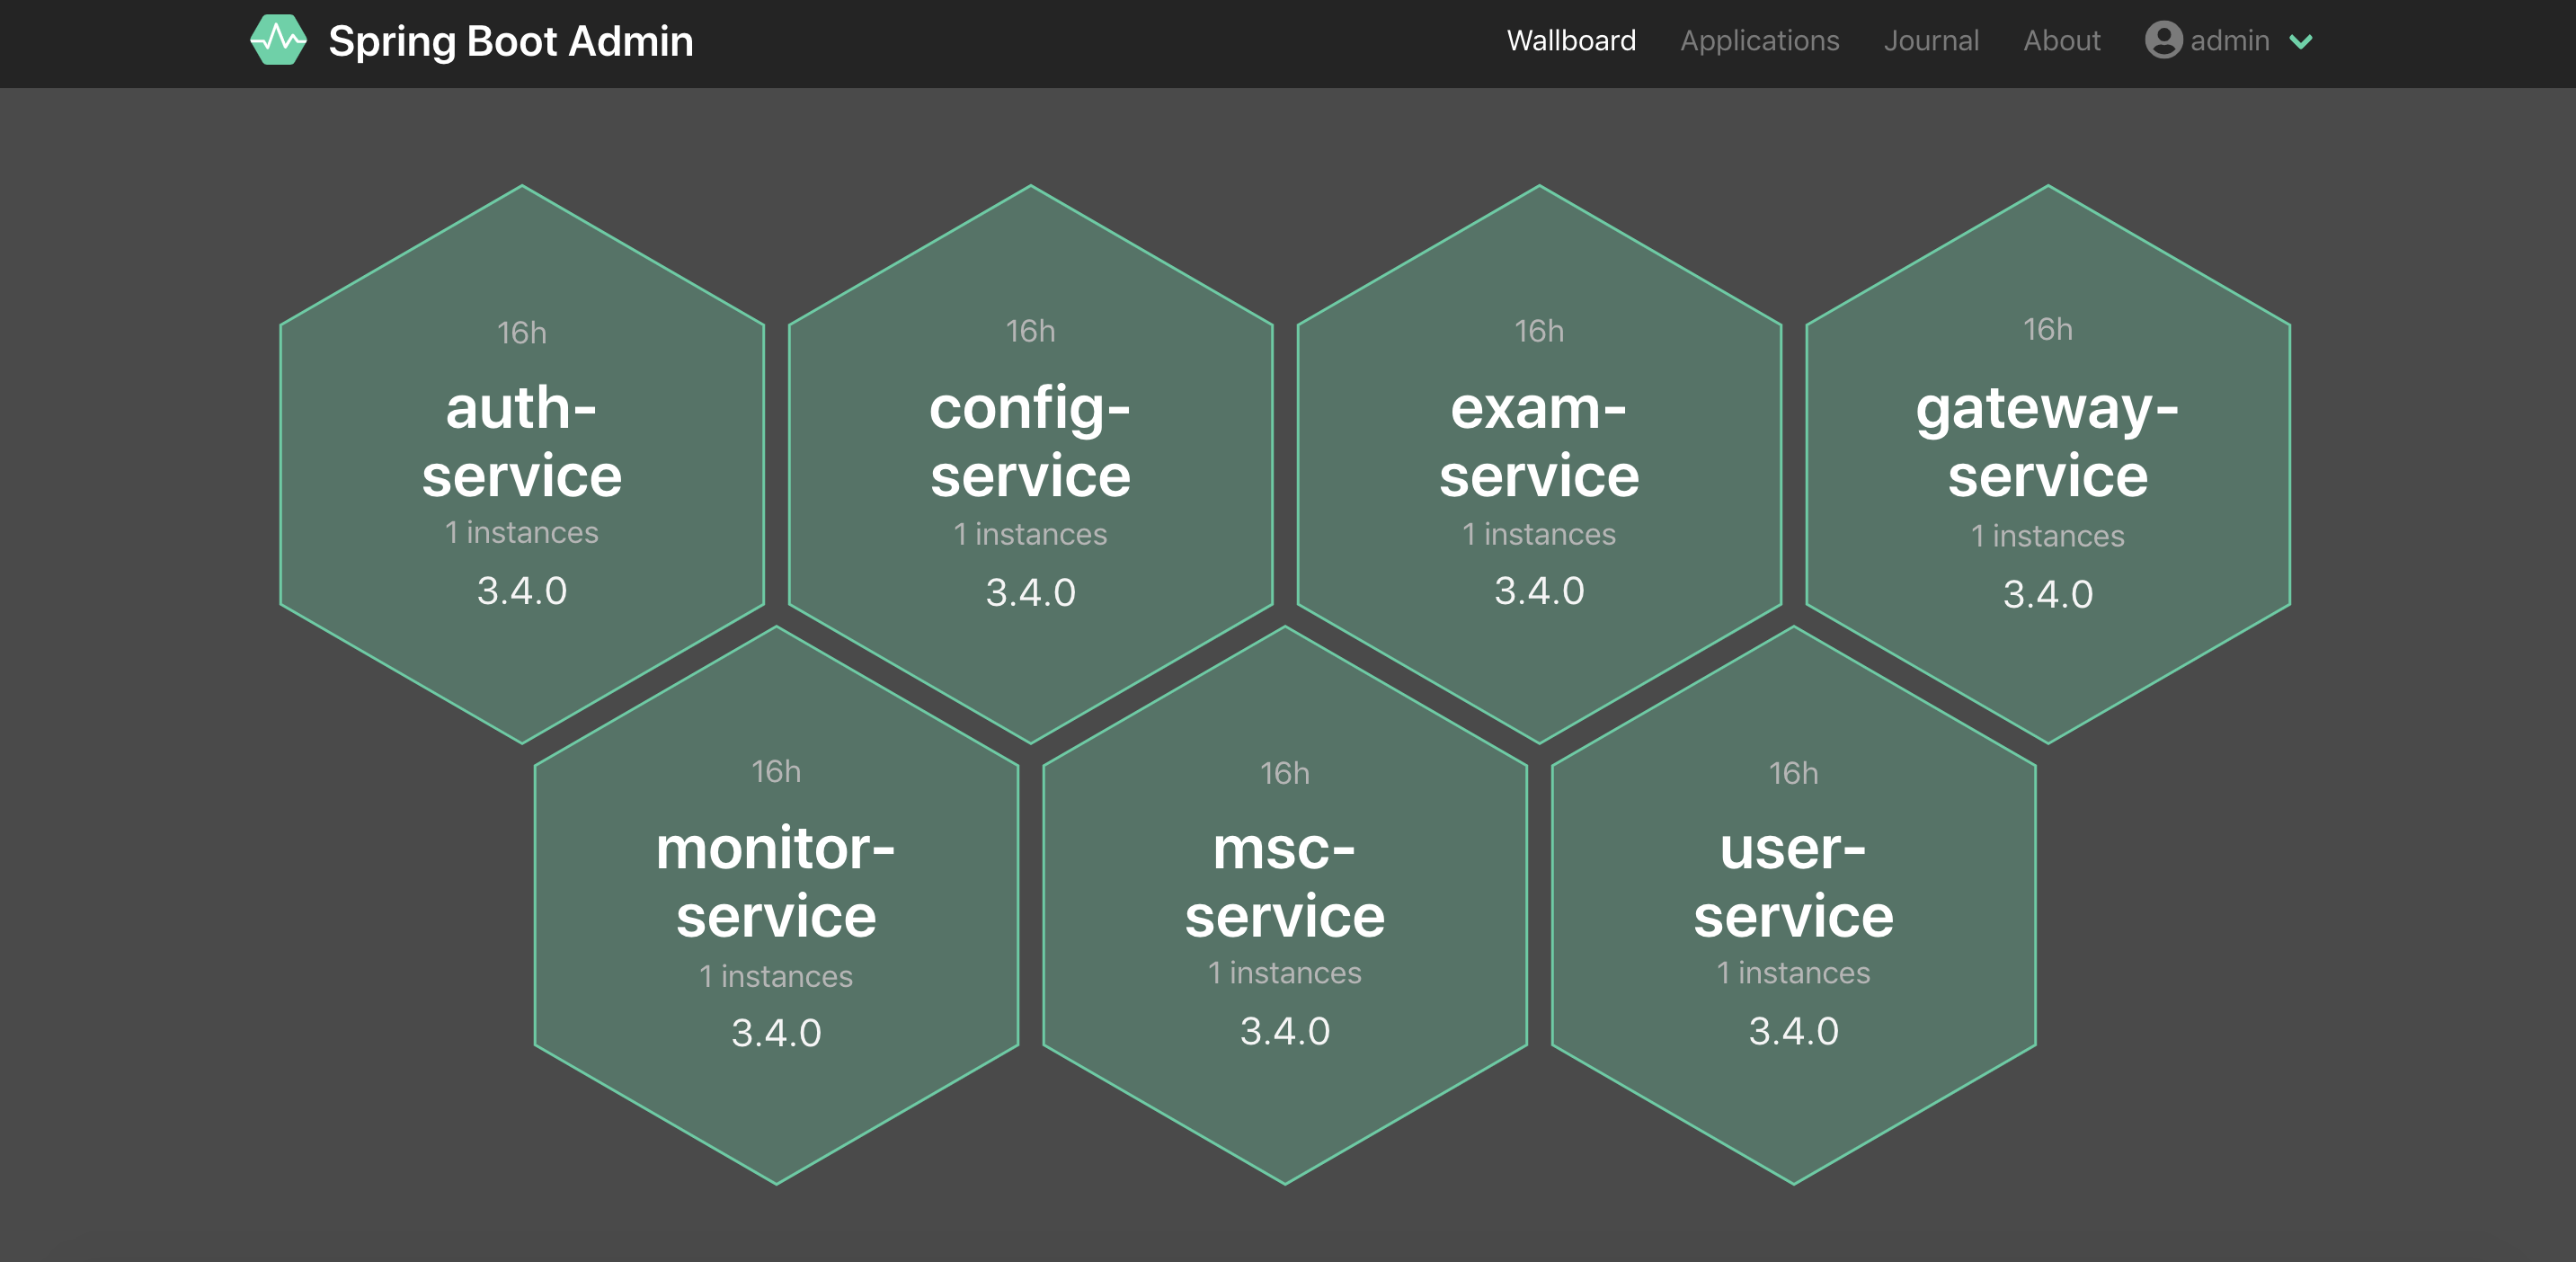Click version 3.4.0 on exam-service
The image size is (2576, 1262).
coord(1539,591)
